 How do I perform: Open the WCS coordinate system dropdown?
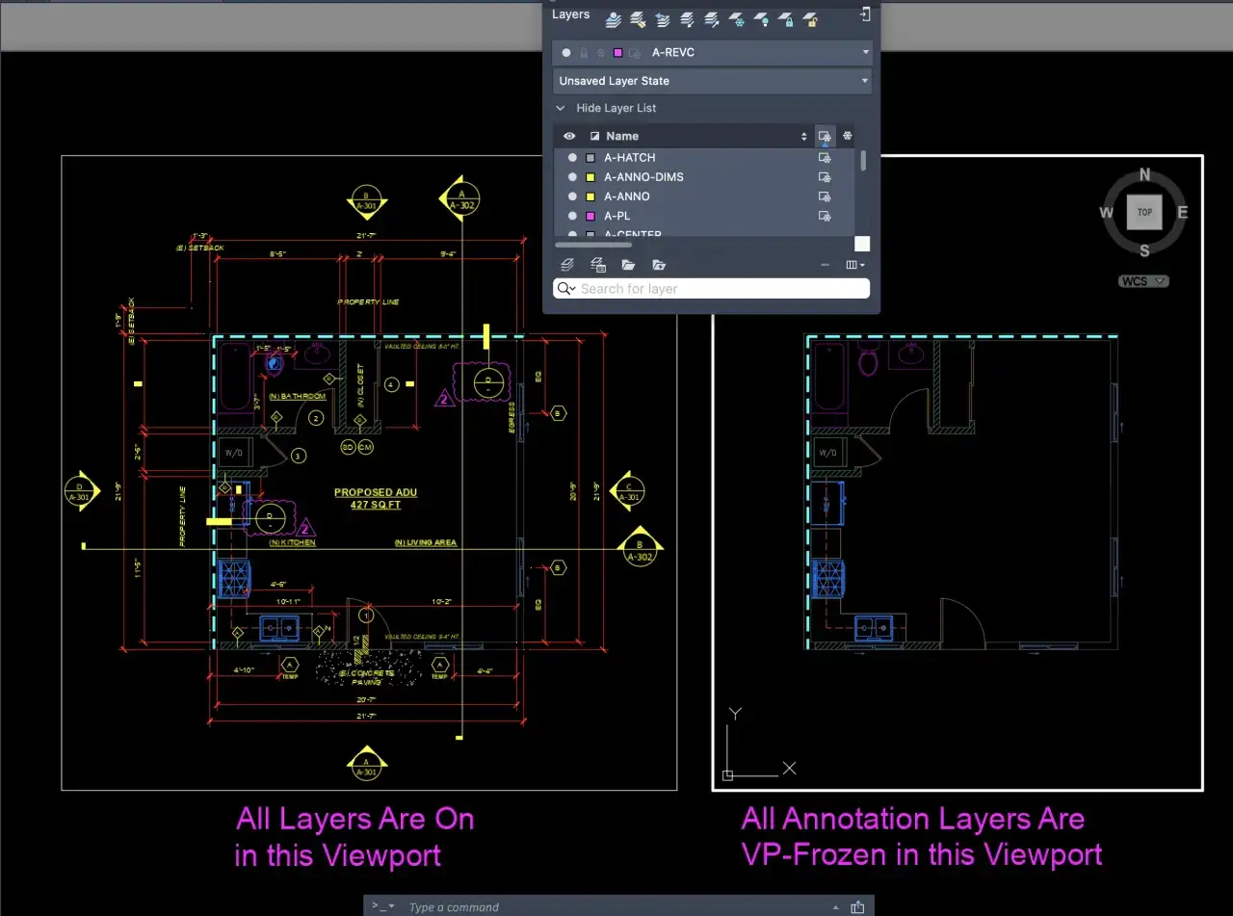click(x=1143, y=281)
